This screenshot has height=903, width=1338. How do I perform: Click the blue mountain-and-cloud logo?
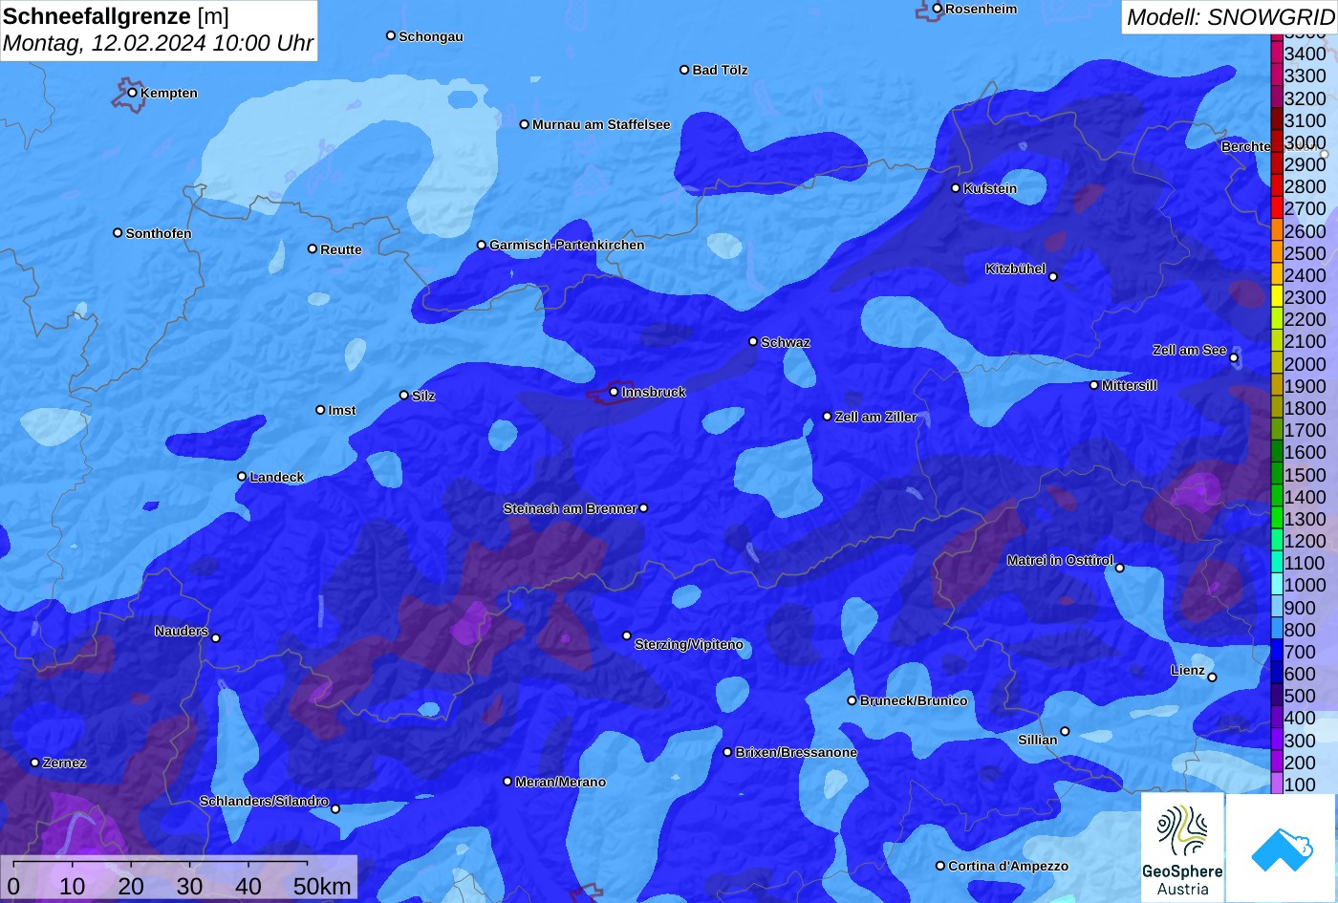pos(1282,848)
